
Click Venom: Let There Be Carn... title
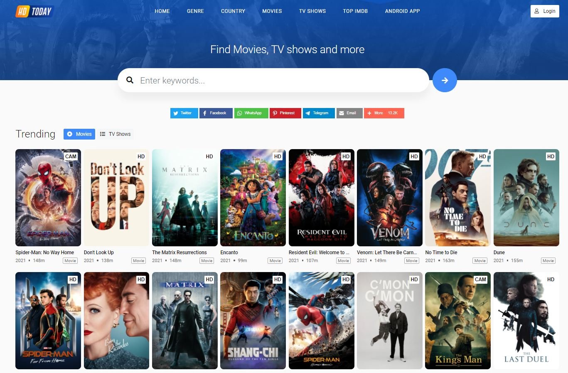click(387, 253)
